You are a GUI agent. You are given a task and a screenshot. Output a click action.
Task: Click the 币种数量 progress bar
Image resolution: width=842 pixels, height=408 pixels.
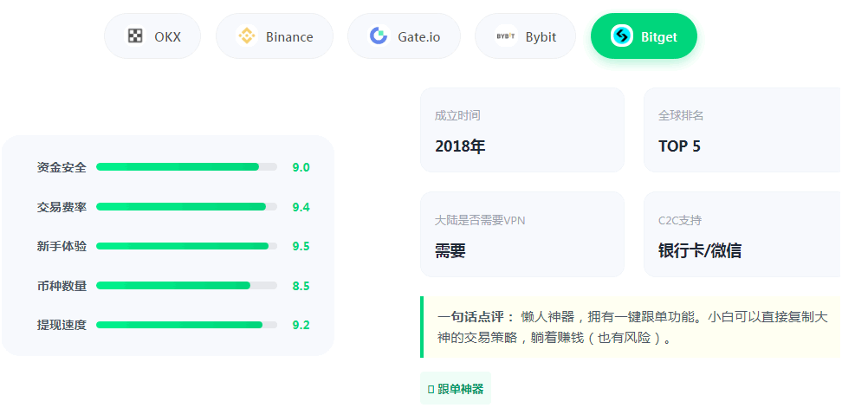coord(186,285)
